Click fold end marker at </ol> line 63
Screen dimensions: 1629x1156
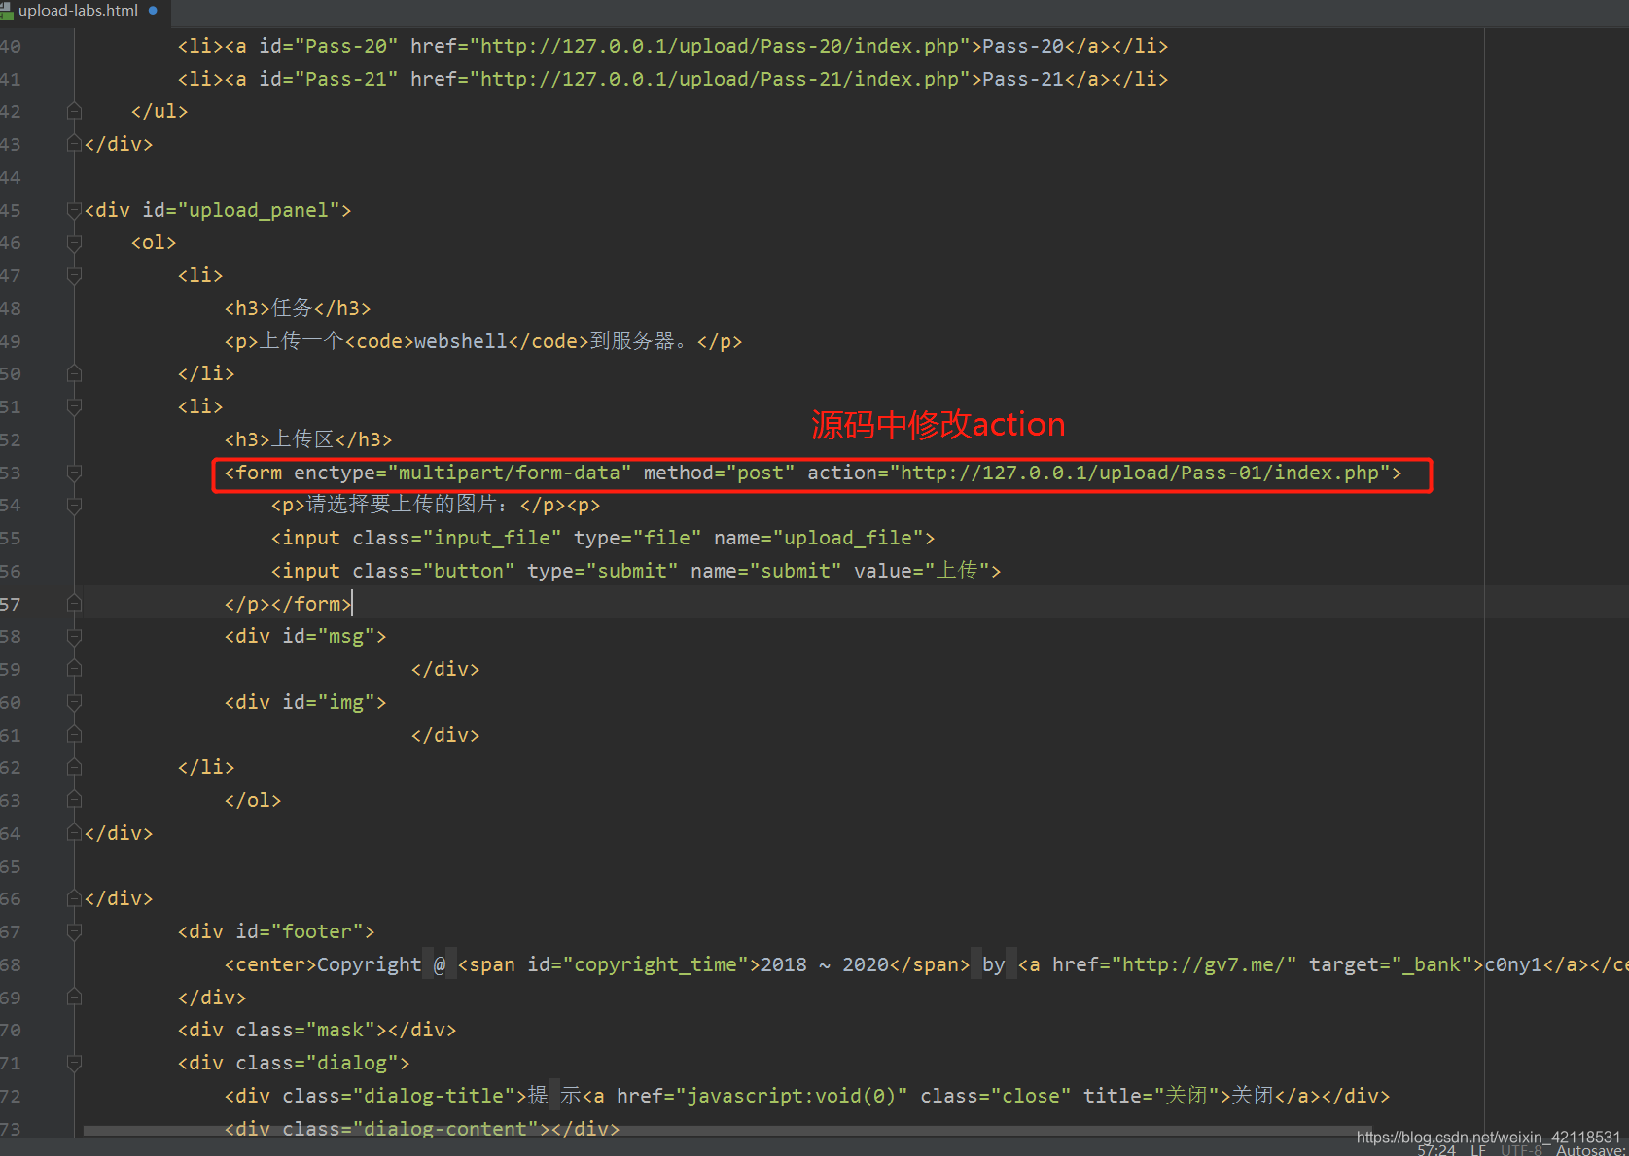74,800
